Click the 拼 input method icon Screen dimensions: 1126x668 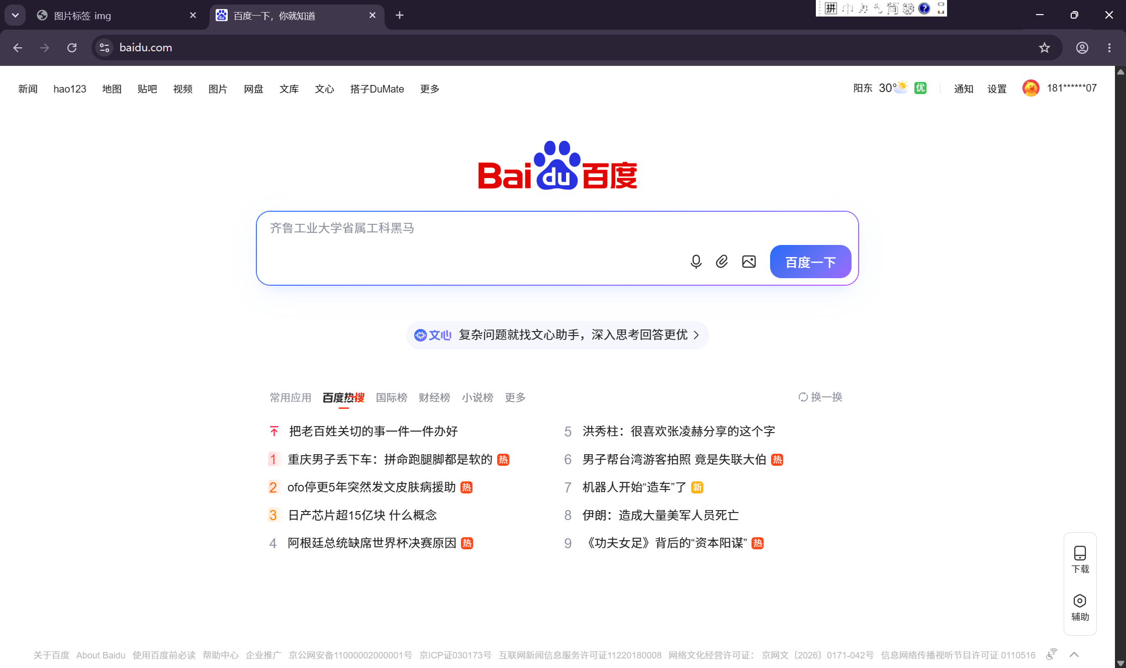(x=831, y=9)
